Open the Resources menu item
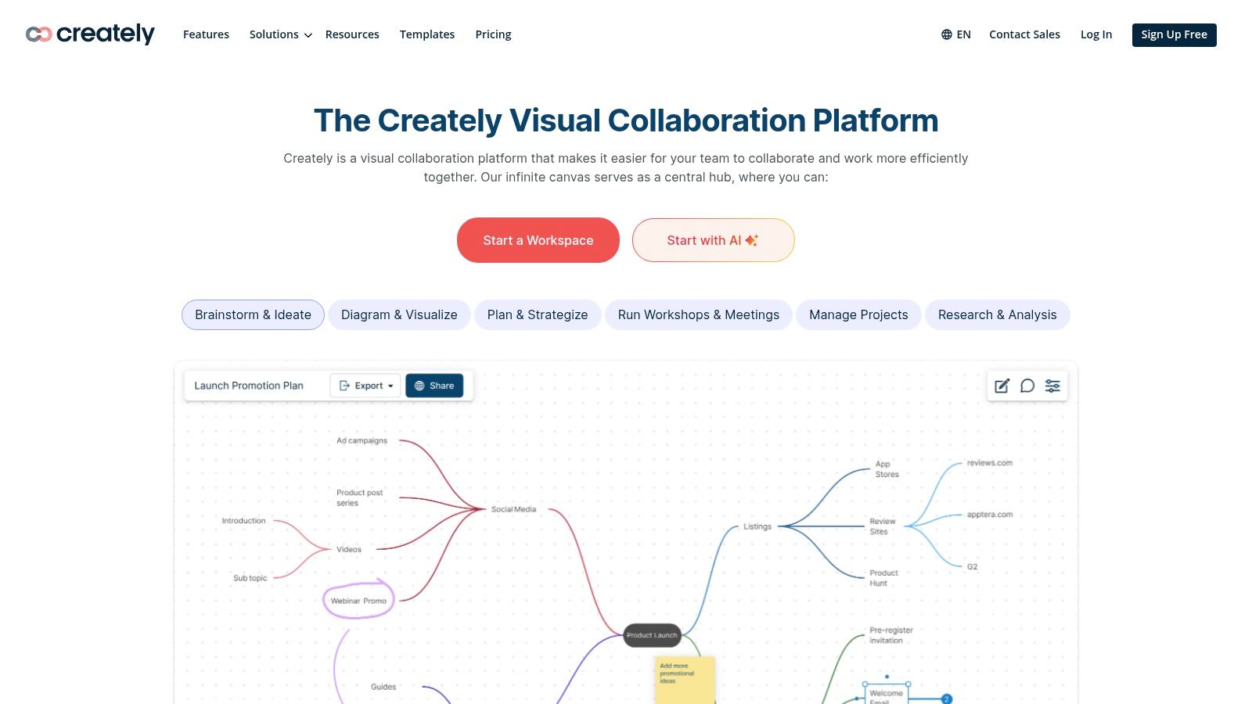 (352, 34)
